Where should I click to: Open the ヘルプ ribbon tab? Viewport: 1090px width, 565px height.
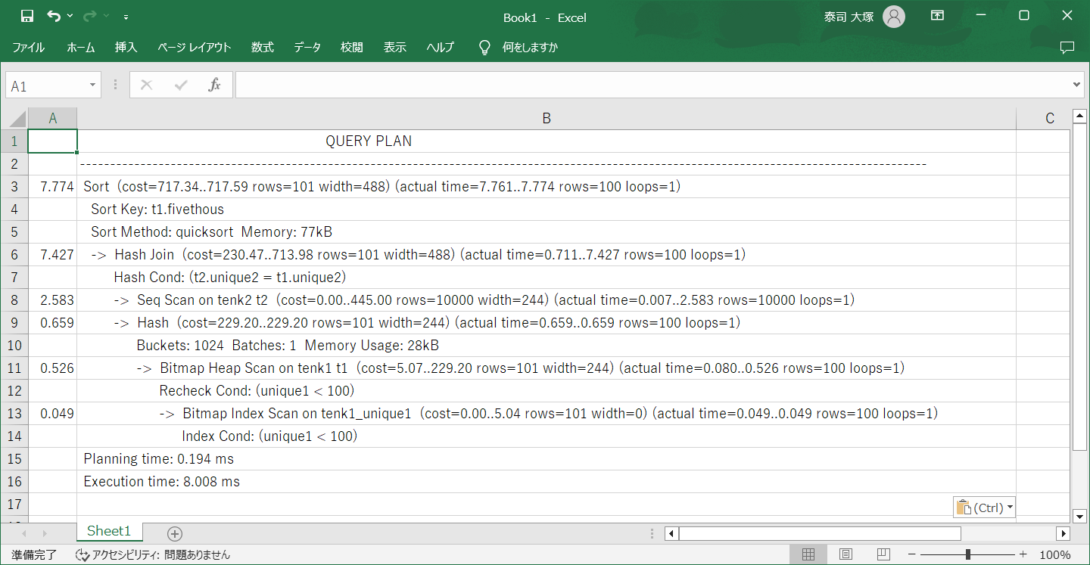click(441, 48)
